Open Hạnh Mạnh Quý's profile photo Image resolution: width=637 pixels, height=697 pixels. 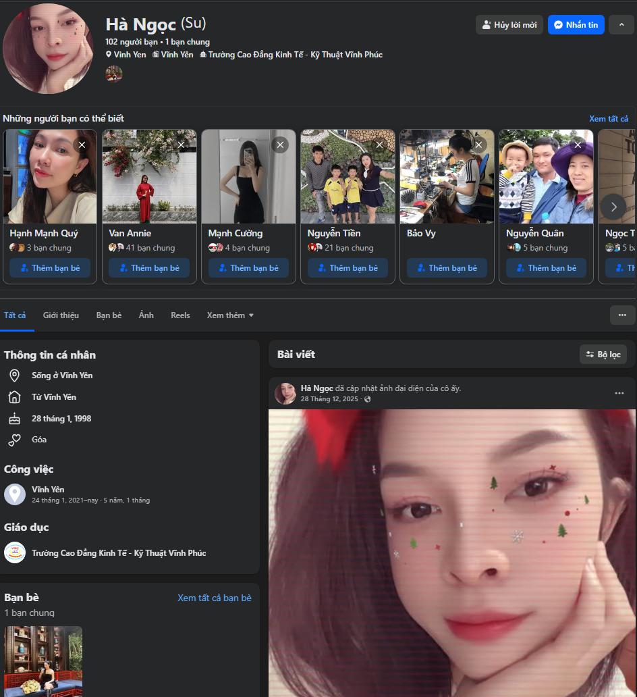[x=50, y=176]
